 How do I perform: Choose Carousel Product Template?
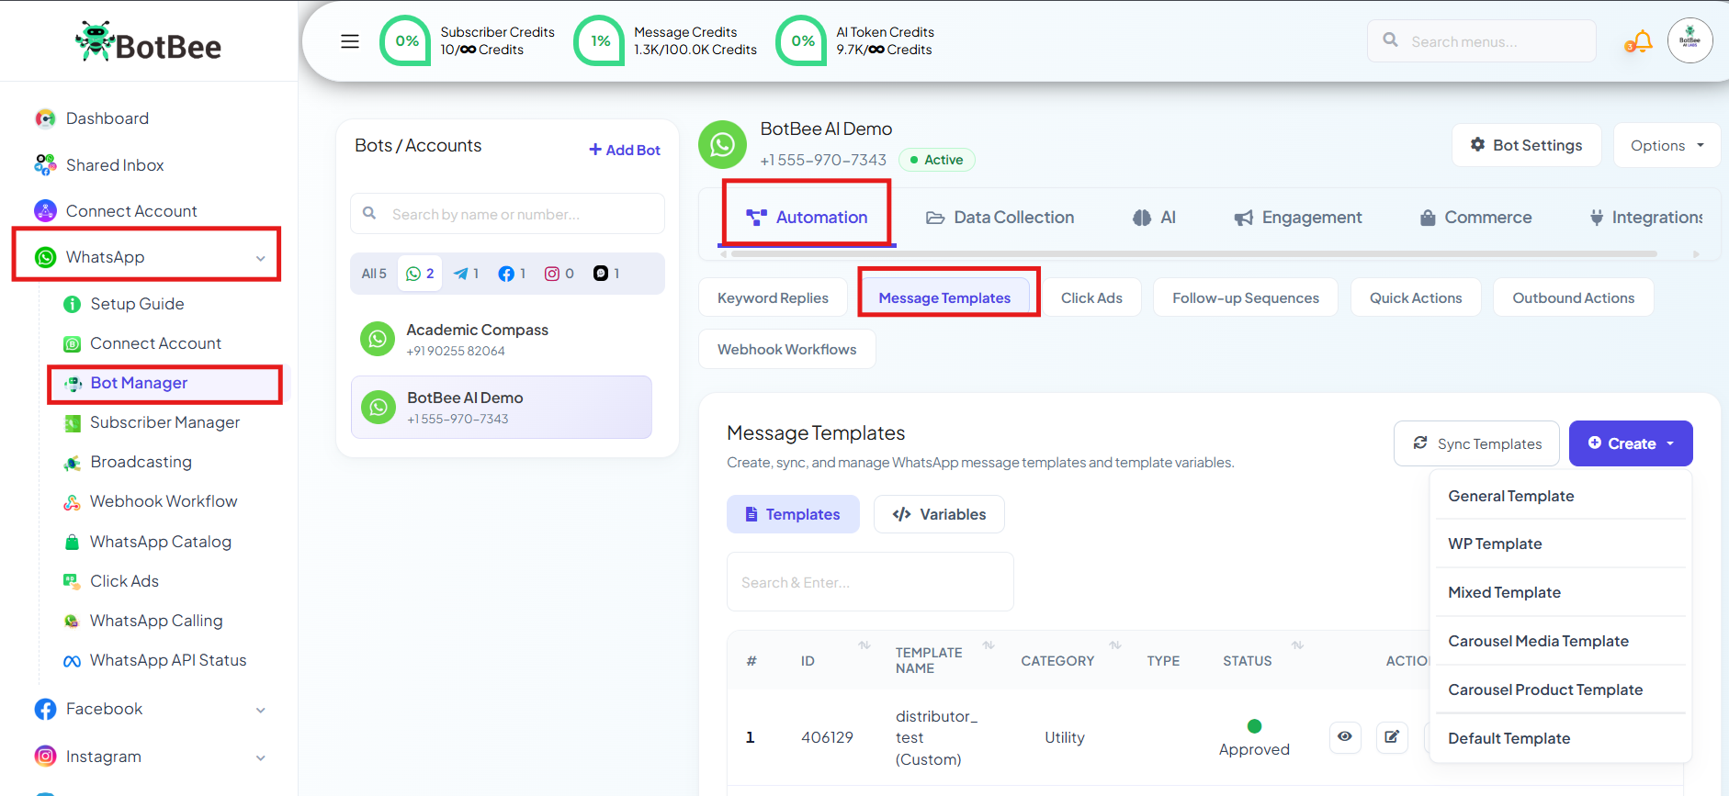point(1561,689)
